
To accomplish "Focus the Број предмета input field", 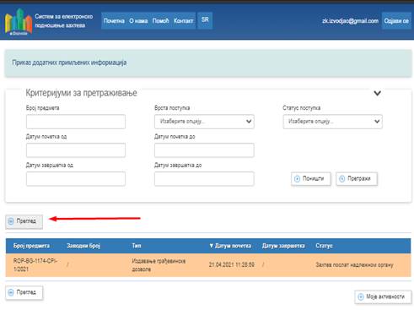I will pos(76,122).
